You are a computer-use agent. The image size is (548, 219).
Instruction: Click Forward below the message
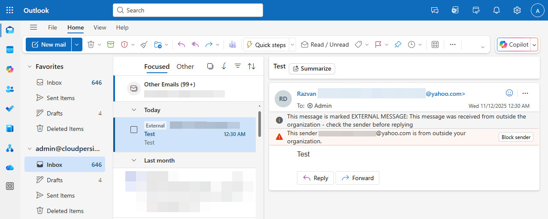[357, 178]
